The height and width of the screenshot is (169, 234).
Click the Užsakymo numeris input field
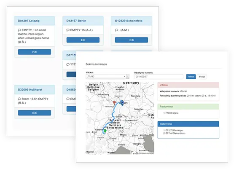(x=159, y=77)
